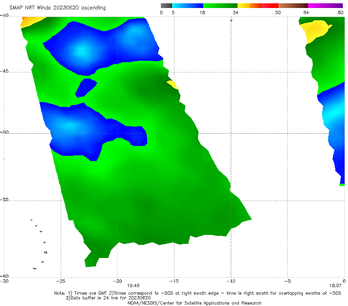The width and height of the screenshot is (348, 306).
Task: Click the cyan area in the right swath
Action: 333,114
